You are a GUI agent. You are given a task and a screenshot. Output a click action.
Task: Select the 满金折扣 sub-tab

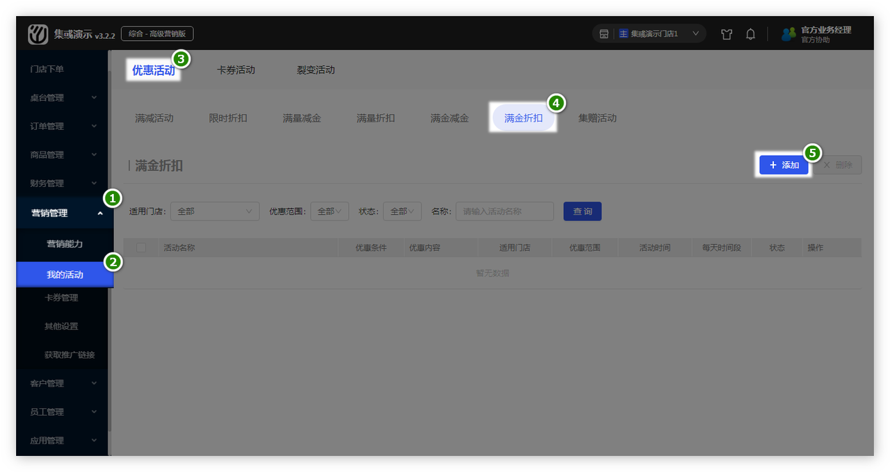524,118
